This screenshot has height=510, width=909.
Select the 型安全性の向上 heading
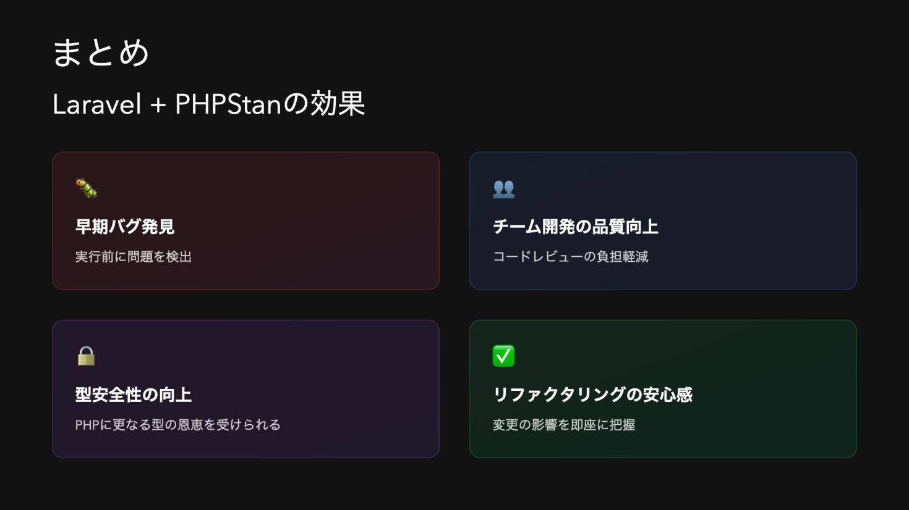click(x=134, y=395)
